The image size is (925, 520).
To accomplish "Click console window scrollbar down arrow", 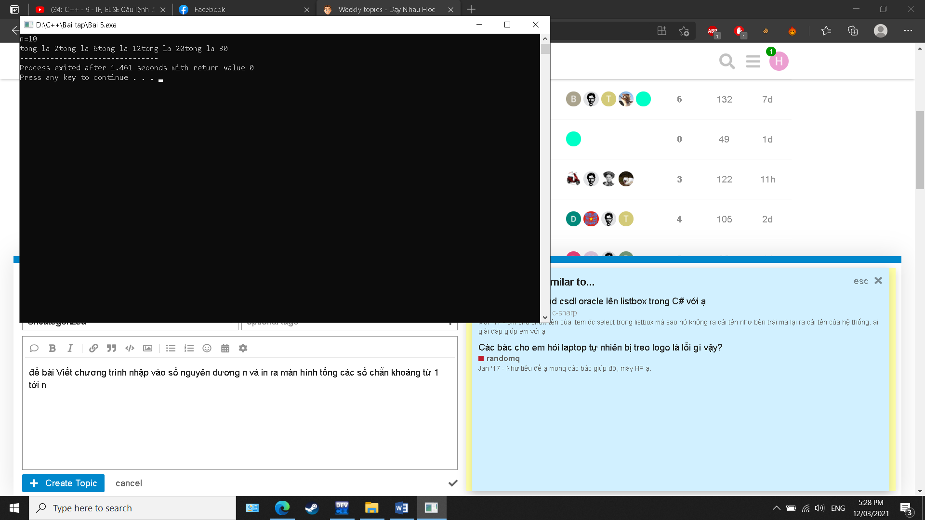I will 545,318.
